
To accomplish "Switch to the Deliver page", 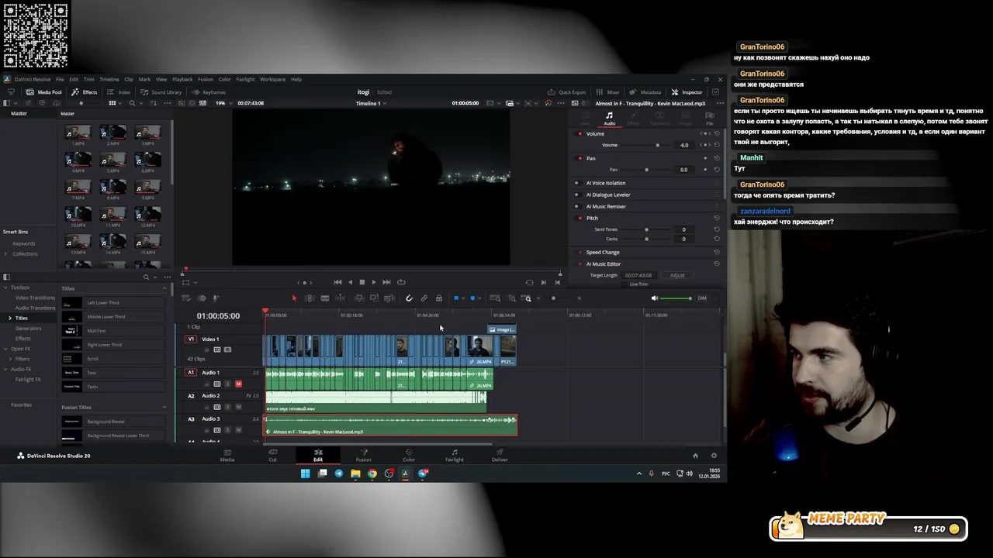I will tap(500, 456).
